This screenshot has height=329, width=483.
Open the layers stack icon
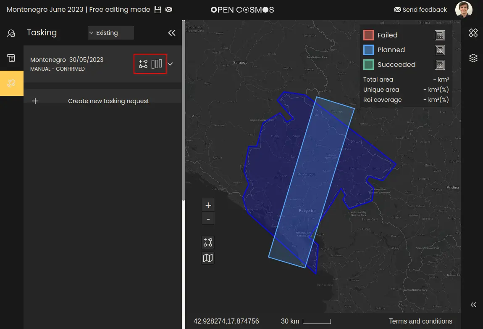click(x=473, y=58)
